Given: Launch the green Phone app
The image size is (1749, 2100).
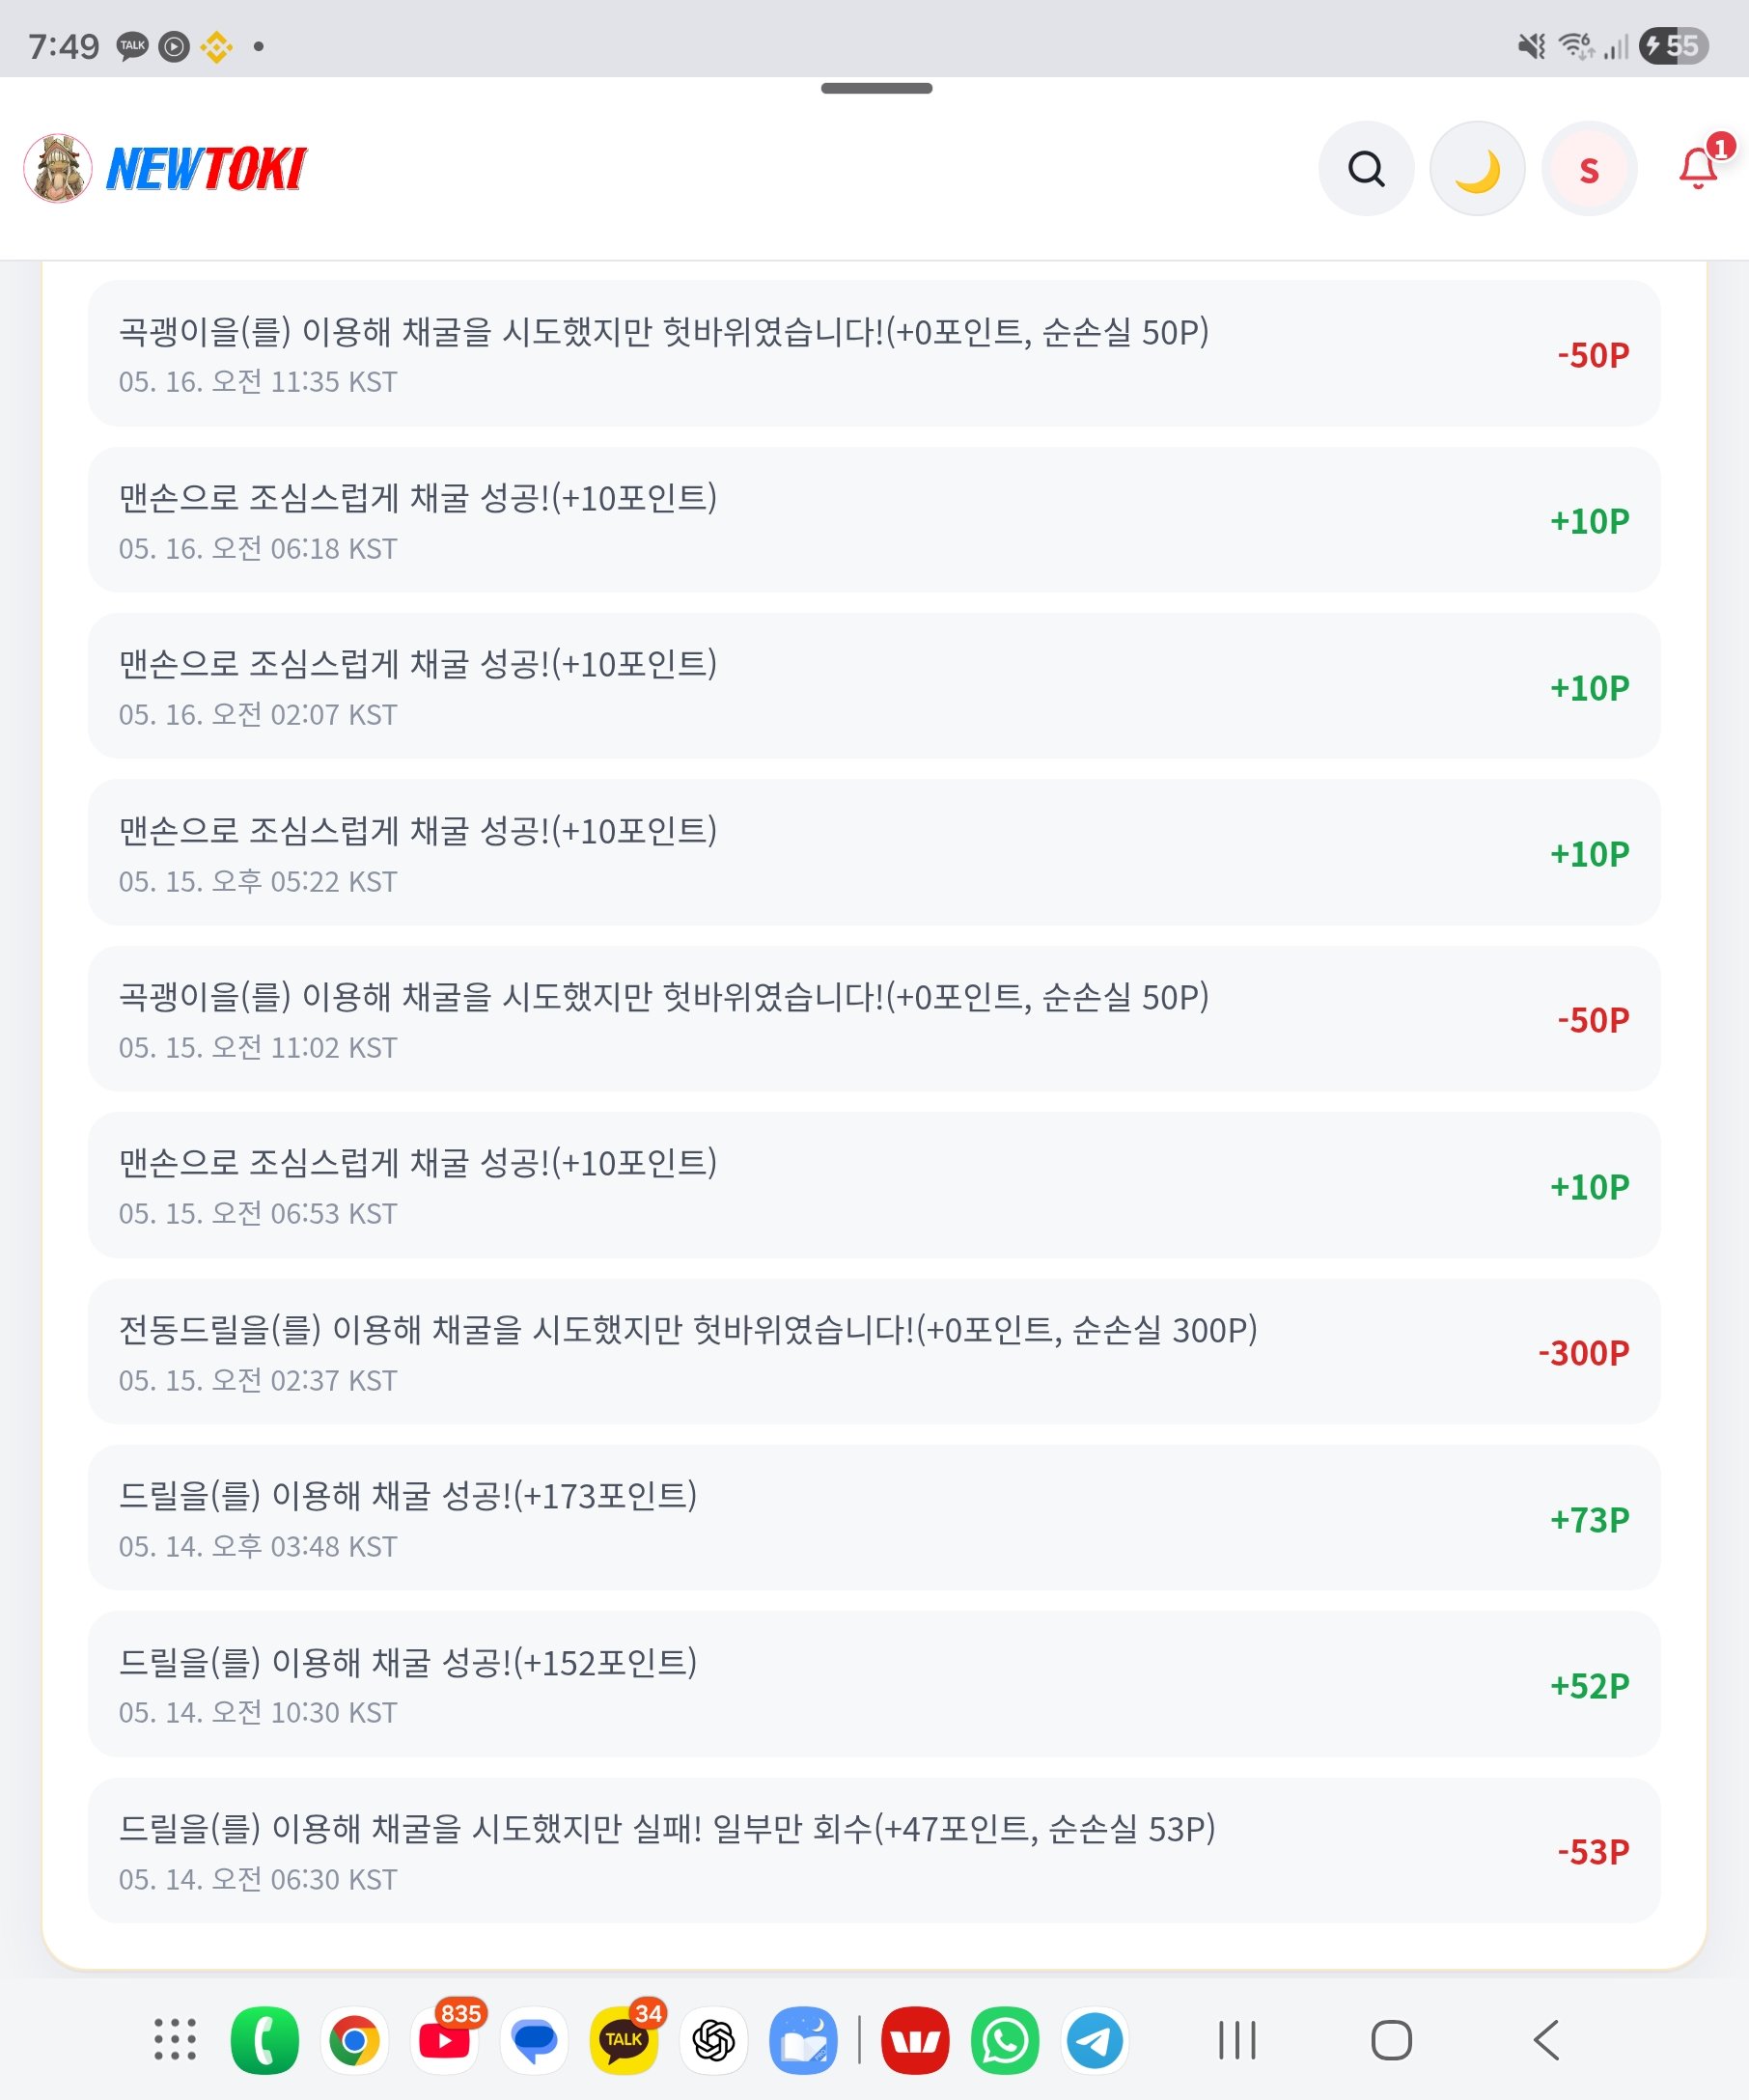Looking at the screenshot, I should pyautogui.click(x=264, y=2040).
